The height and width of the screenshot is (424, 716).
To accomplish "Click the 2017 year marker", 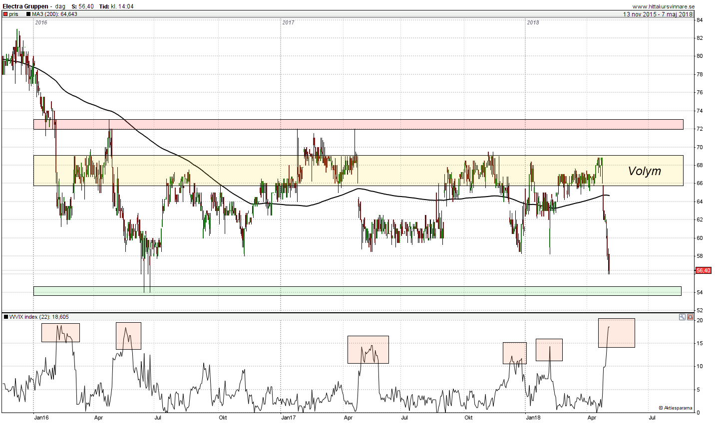I will (x=288, y=22).
